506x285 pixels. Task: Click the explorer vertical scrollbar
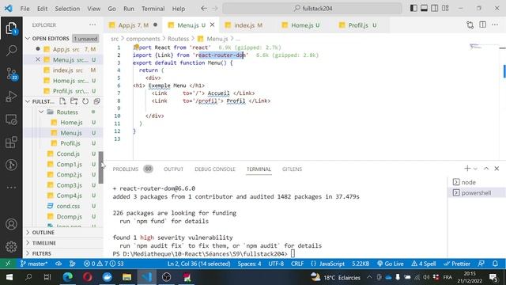pyautogui.click(x=101, y=168)
